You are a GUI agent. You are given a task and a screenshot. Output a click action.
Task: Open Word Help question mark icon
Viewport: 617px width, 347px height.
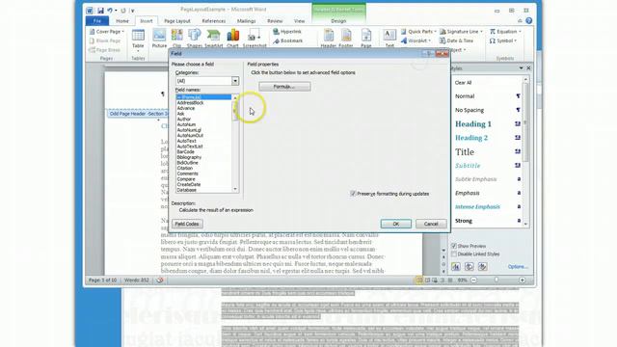[x=529, y=21]
